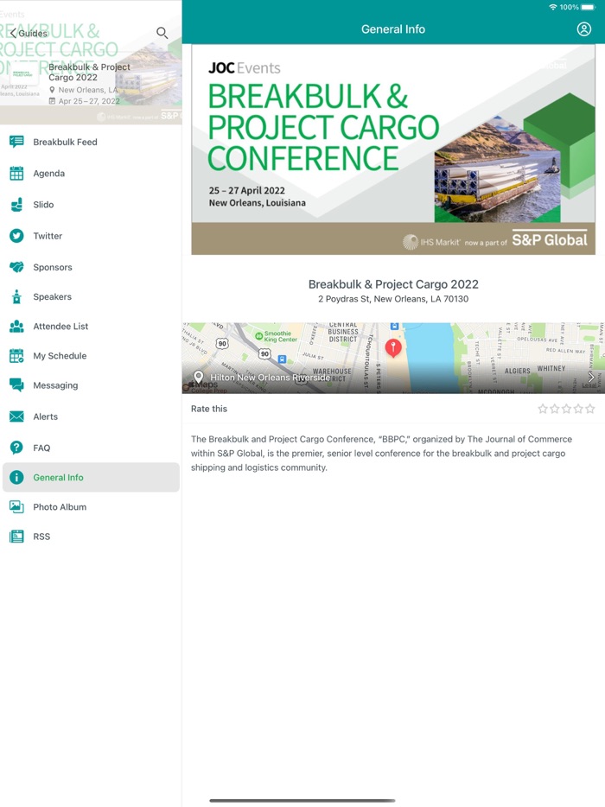Open Messaging
Screen dimensions: 605x807
(91, 385)
